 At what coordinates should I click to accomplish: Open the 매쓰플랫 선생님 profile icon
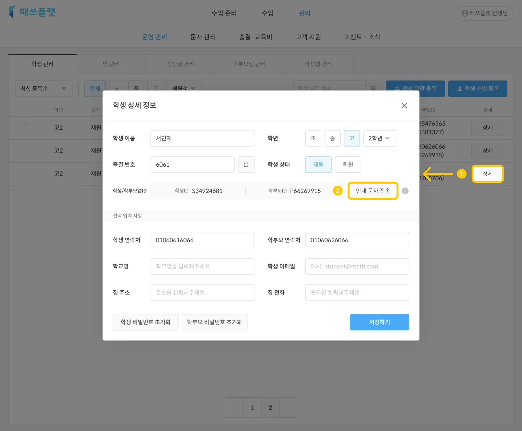coord(465,13)
